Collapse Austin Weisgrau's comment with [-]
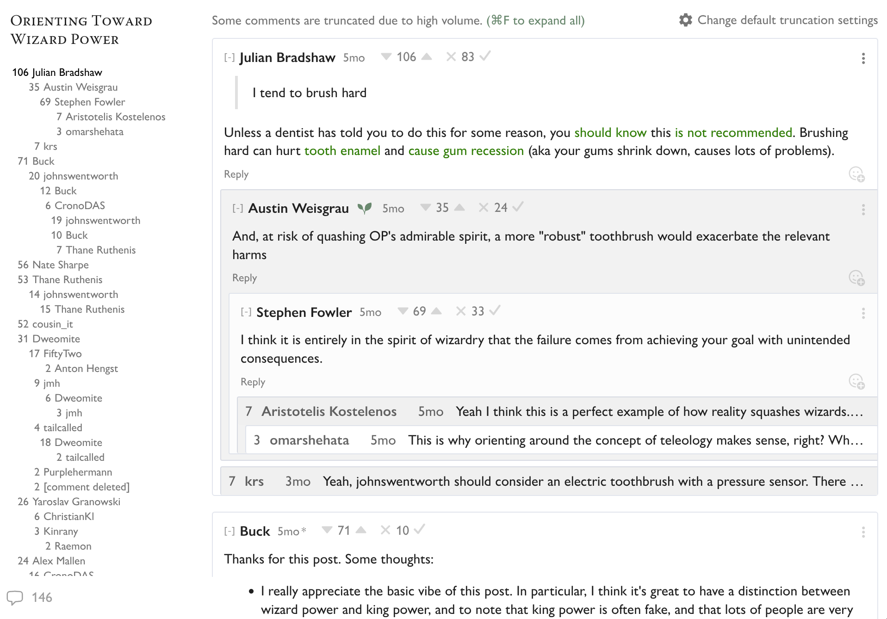 (x=237, y=209)
